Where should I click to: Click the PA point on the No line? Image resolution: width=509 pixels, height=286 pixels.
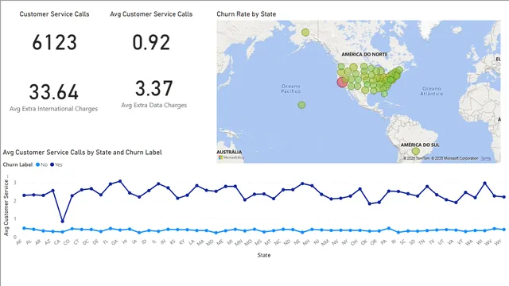(389, 228)
